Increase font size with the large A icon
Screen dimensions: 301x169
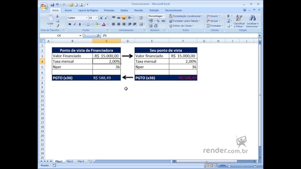101,18
